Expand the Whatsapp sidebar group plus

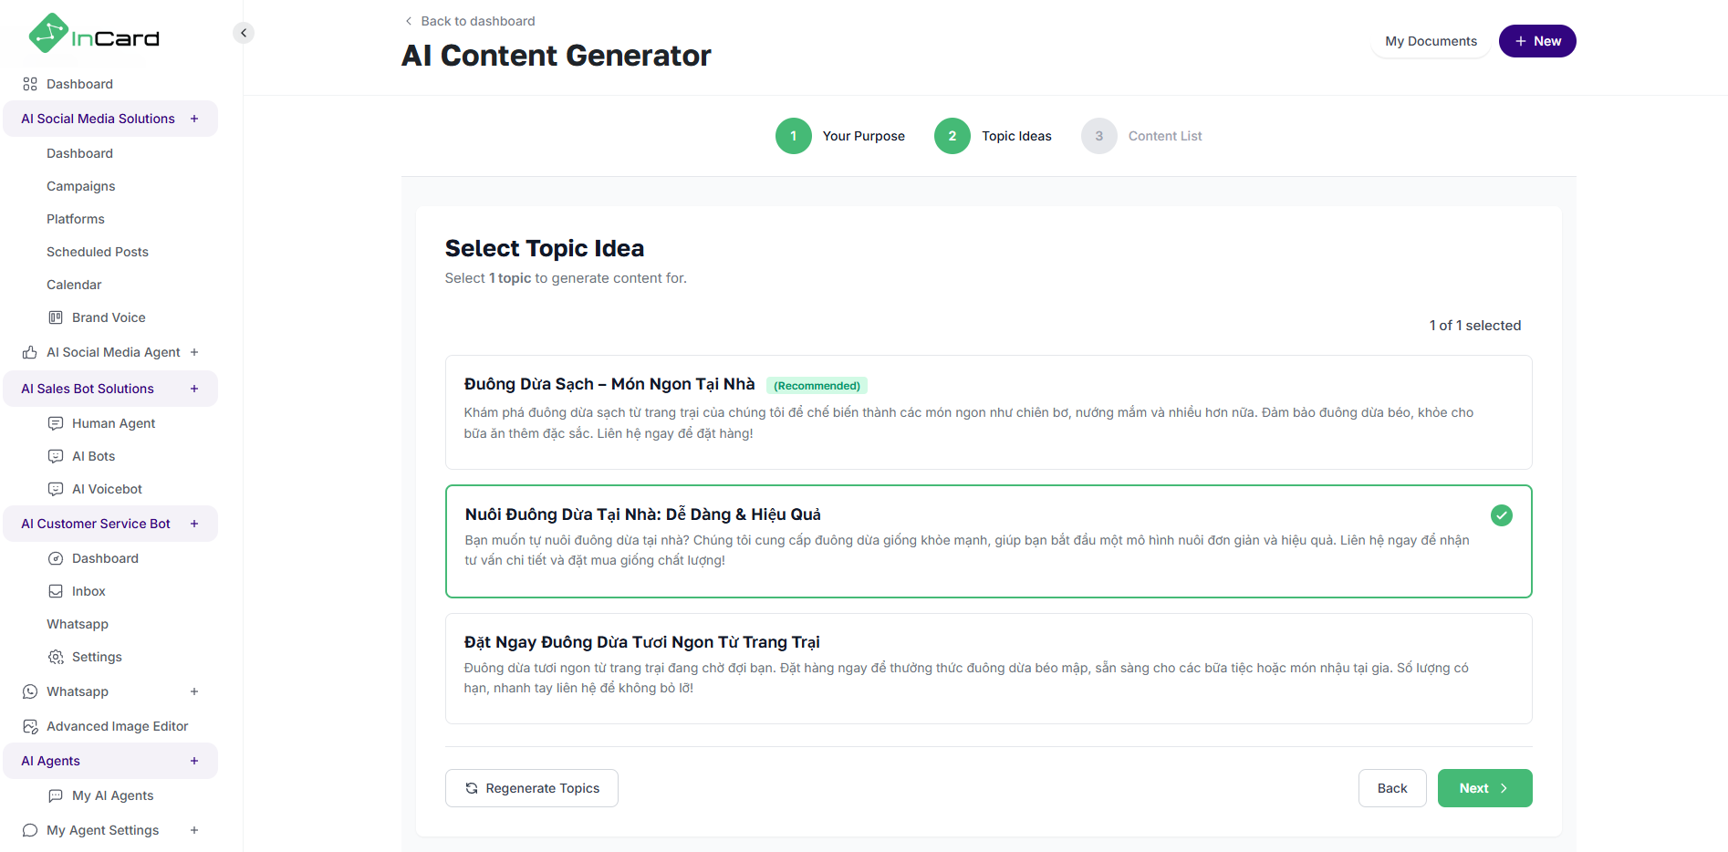194,691
